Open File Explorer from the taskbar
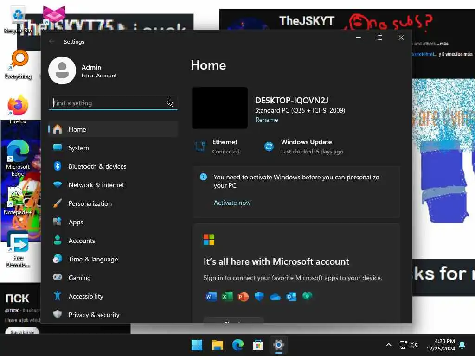Image resolution: width=475 pixels, height=356 pixels. click(x=217, y=345)
